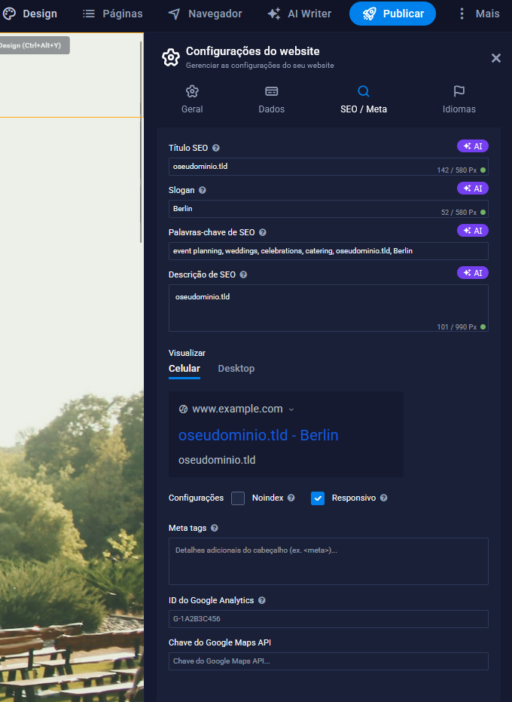Click the SEO / Meta magnifier icon
The width and height of the screenshot is (512, 702).
coord(364,91)
